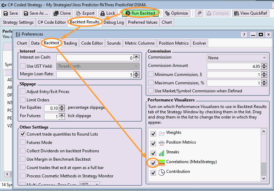Click the Save toolbar button
274x191 pixels.
pos(10,13)
